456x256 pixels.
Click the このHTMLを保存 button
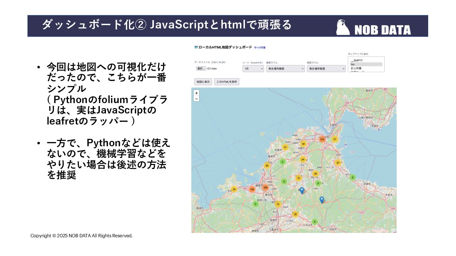[x=226, y=82]
